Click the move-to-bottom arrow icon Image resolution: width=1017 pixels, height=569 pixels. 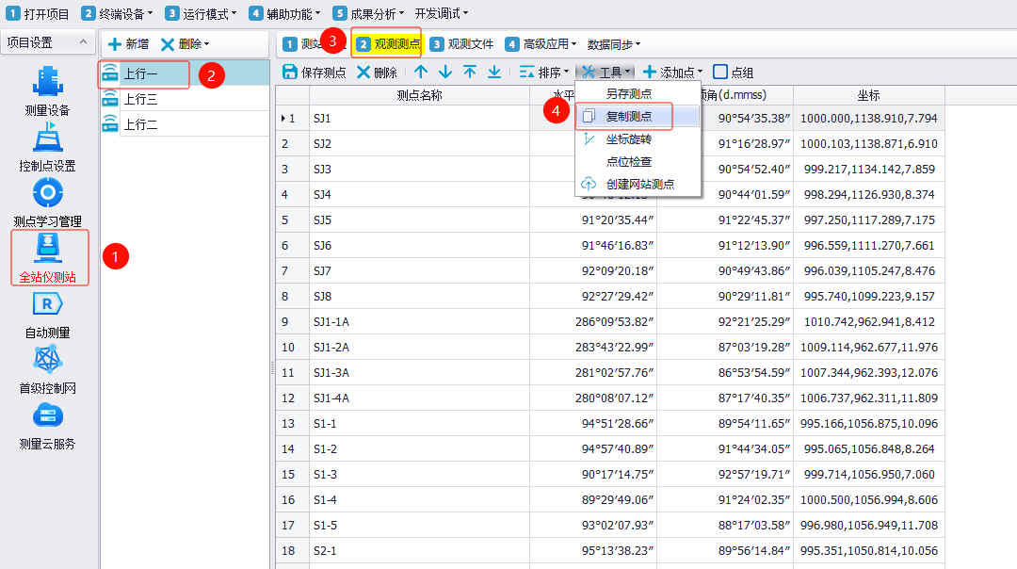[x=494, y=73]
